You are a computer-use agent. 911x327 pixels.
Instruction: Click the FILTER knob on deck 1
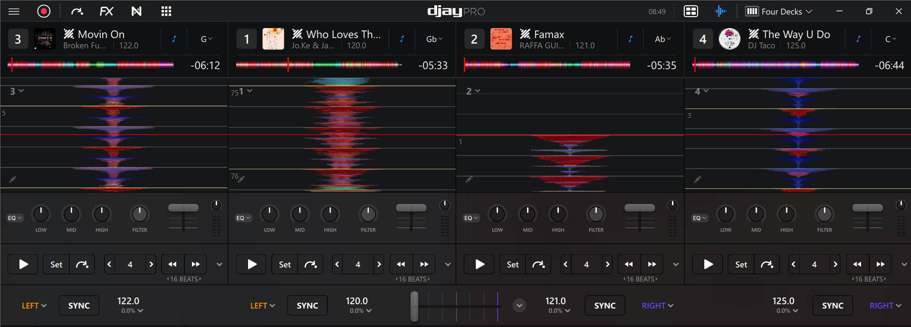[368, 214]
